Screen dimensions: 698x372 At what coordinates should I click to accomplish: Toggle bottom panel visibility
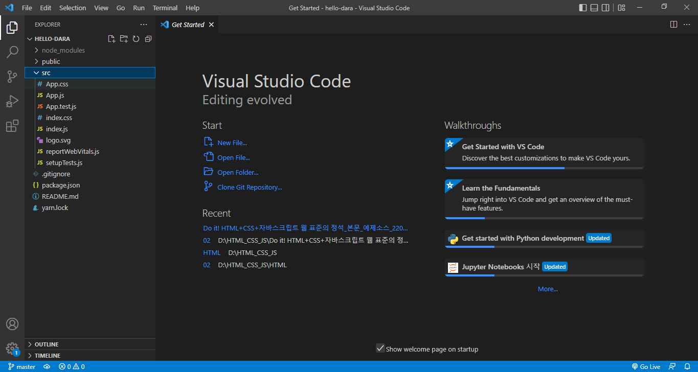[594, 8]
